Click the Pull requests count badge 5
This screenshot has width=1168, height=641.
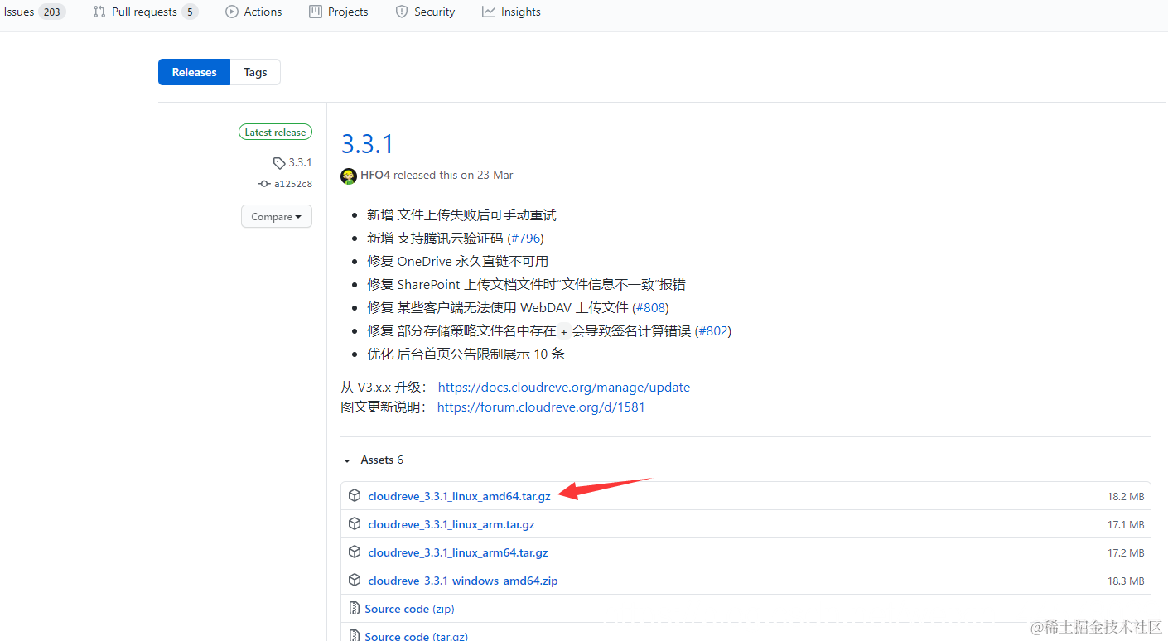[190, 12]
